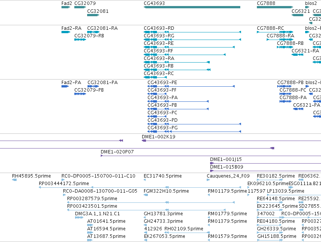Select the DME1-002K19 clone label

158,137
